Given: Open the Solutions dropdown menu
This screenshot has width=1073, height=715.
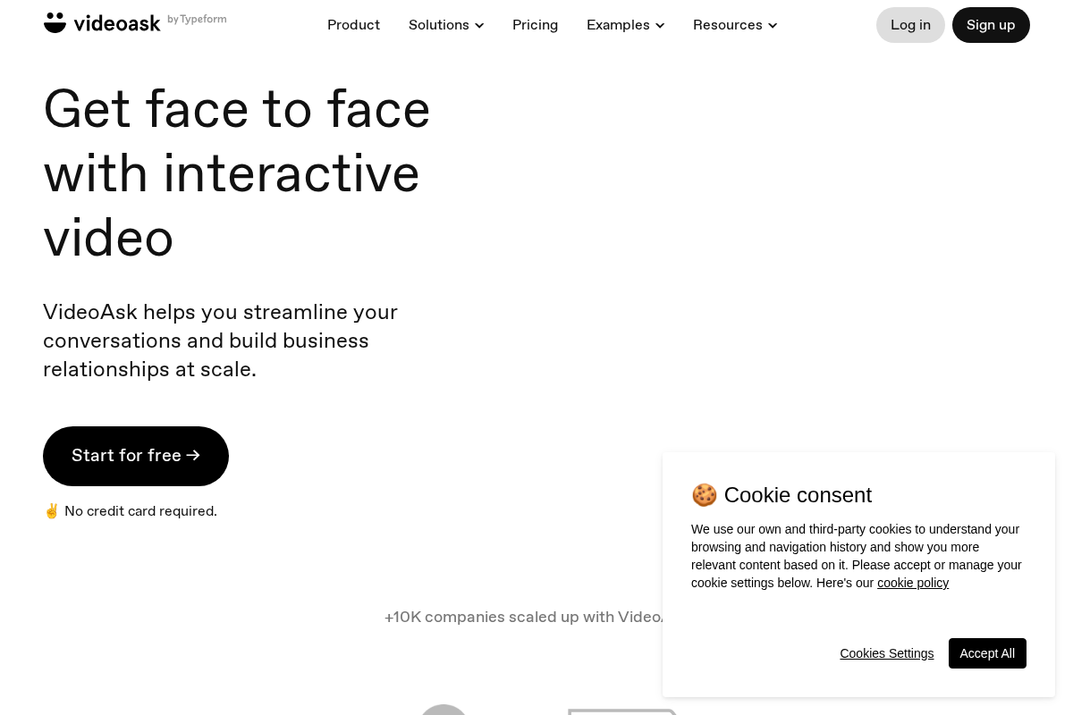Looking at the screenshot, I should coord(446,25).
